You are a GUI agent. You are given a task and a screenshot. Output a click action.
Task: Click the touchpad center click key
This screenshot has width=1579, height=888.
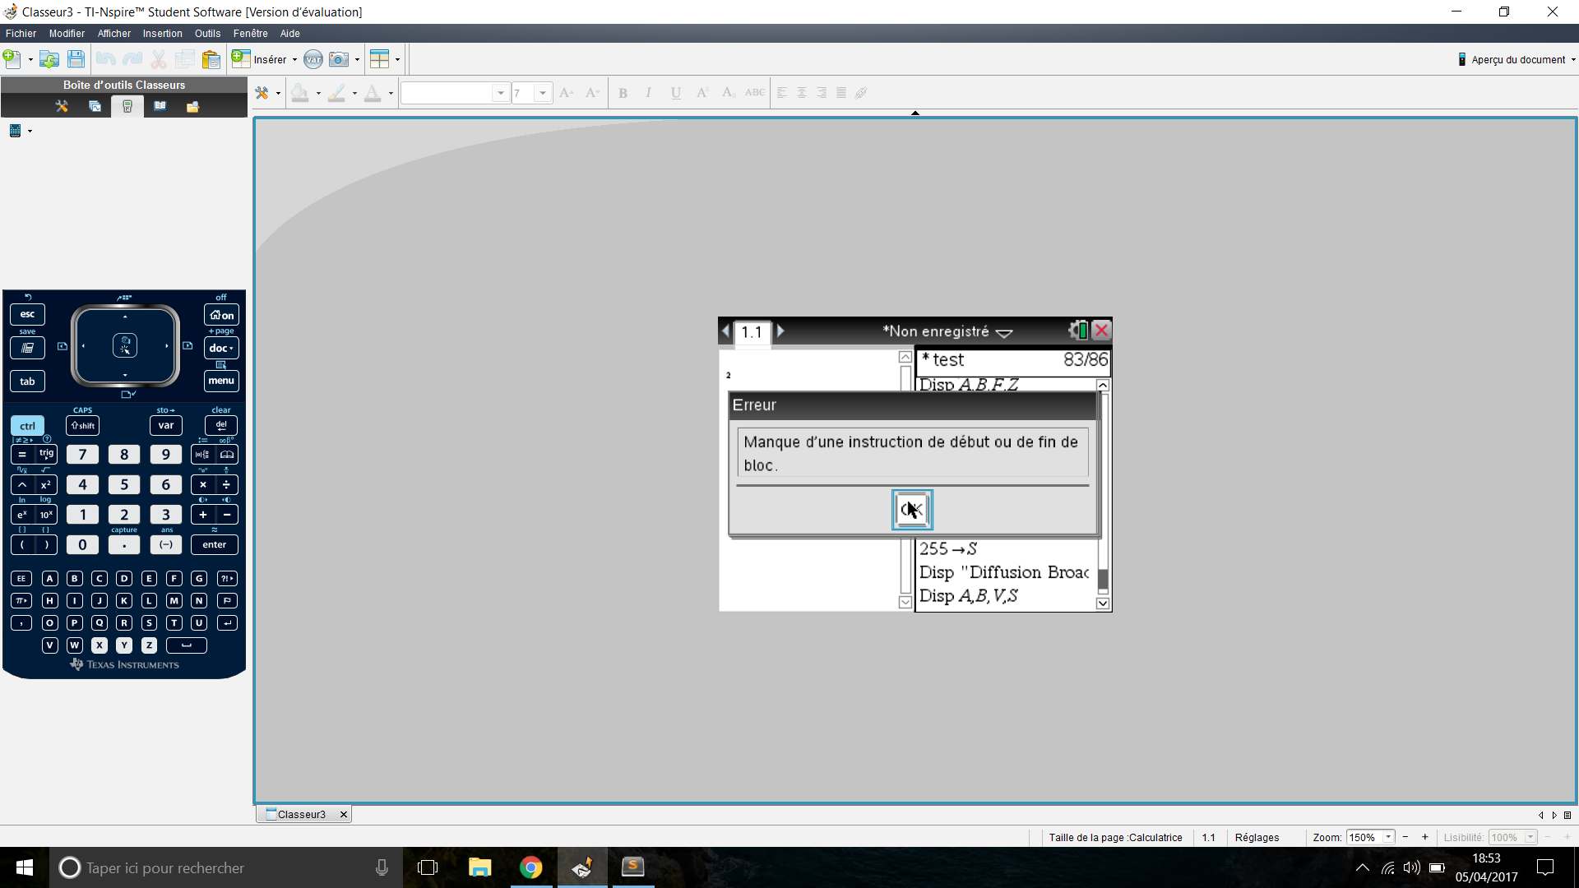(125, 345)
